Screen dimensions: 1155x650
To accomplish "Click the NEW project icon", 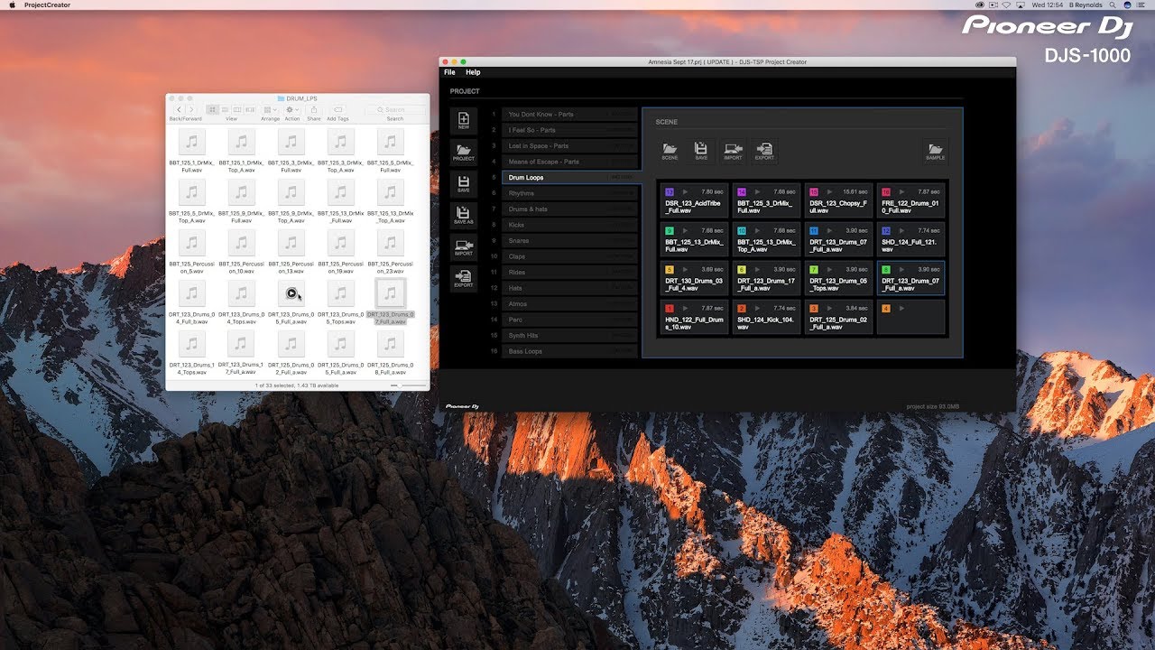I will [x=464, y=122].
